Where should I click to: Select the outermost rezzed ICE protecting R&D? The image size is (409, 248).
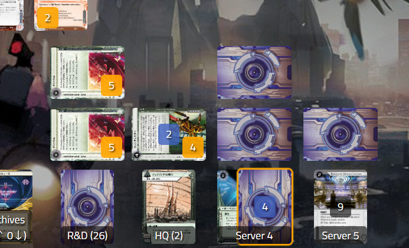(87, 72)
